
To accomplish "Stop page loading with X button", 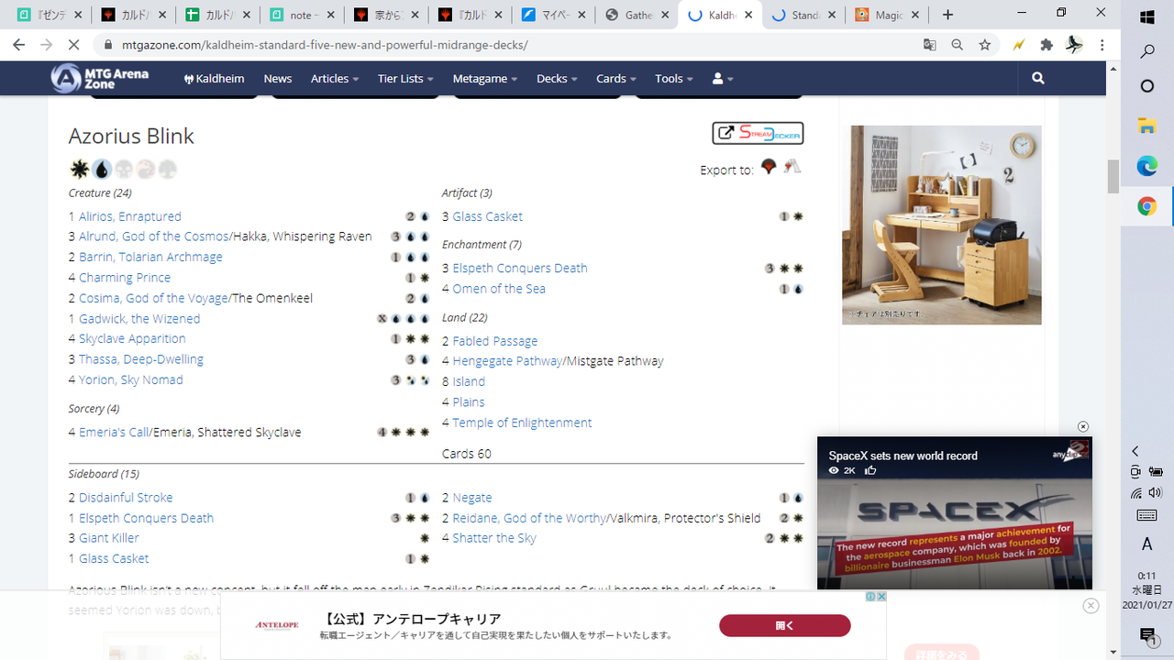I will [x=76, y=44].
